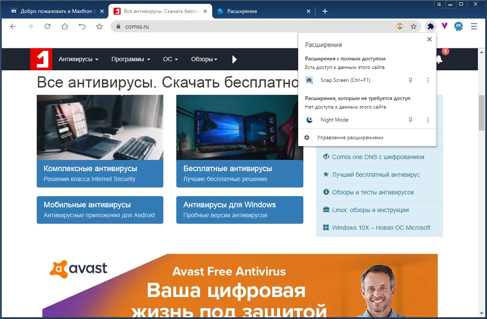487x319 pixels.
Task: Open the blue profile avatar icon
Action: click(458, 27)
